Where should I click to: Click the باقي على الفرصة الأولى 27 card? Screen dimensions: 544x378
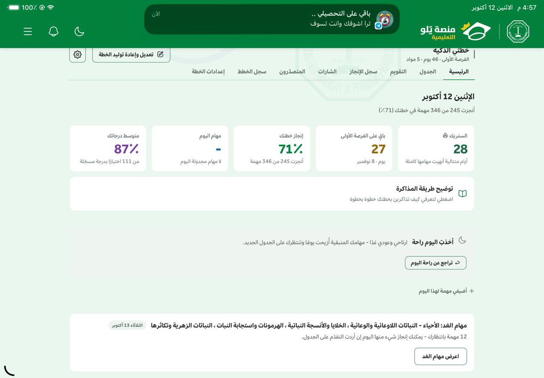[354, 148]
